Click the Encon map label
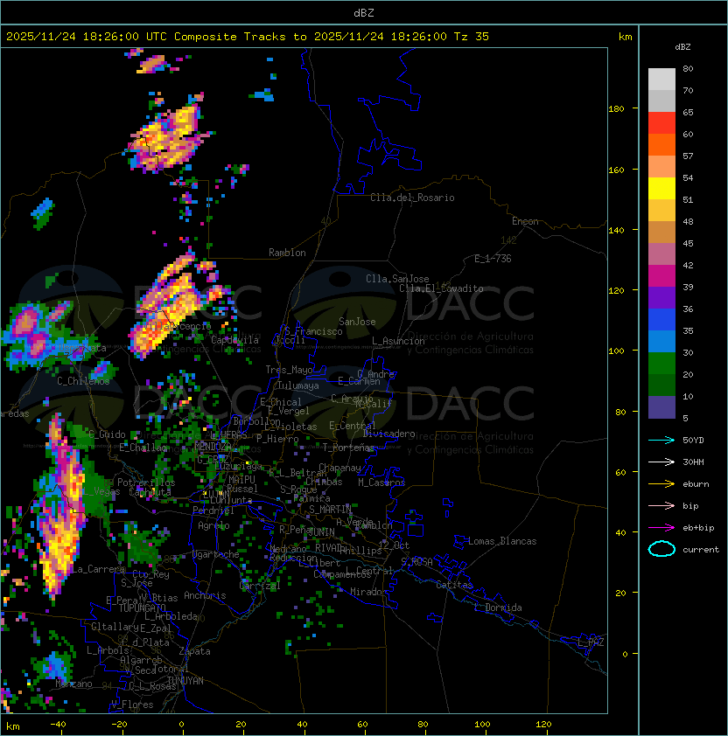 point(525,221)
